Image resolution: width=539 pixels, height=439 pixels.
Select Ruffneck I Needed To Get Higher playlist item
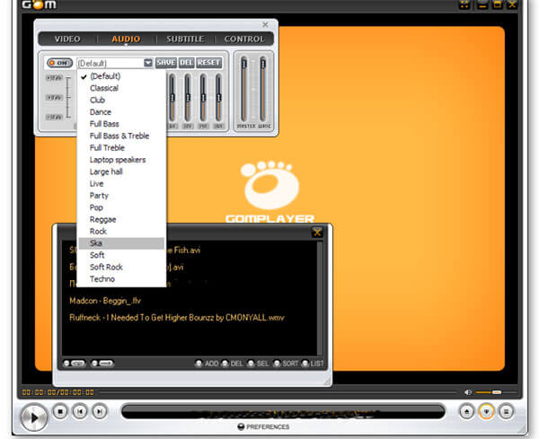[177, 318]
